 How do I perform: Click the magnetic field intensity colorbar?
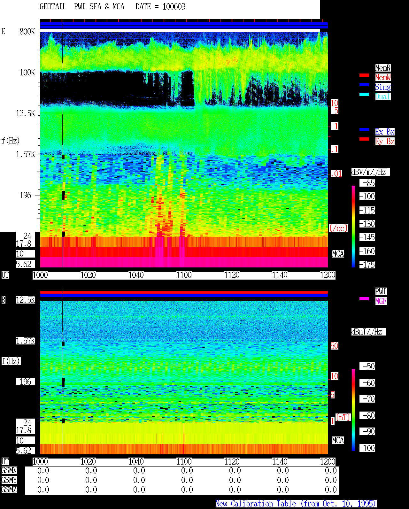[353, 410]
